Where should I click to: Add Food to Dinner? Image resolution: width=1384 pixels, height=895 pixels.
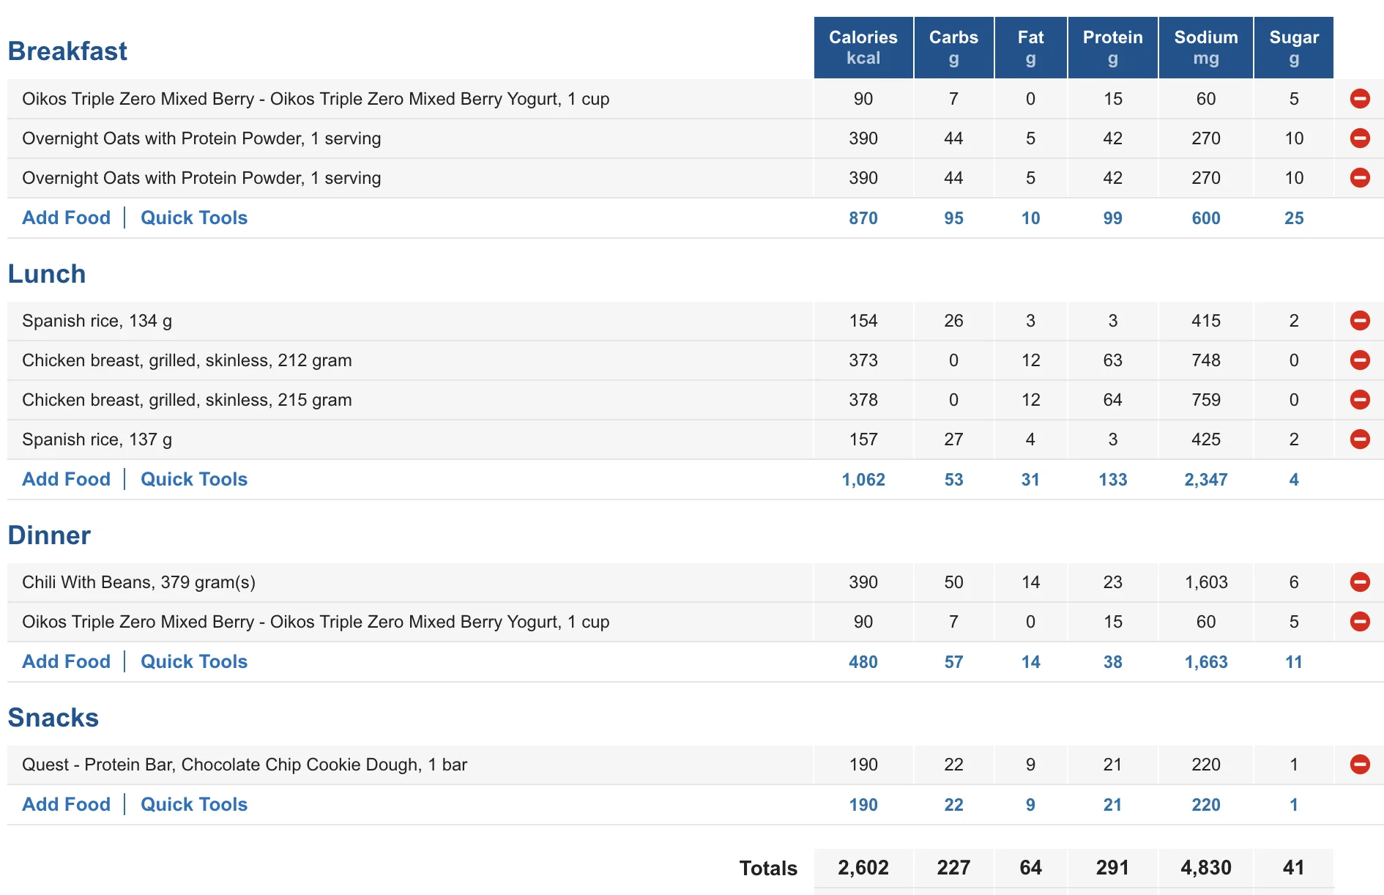[x=66, y=661]
